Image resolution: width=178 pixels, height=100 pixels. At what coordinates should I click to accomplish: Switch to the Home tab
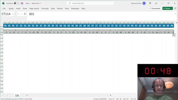coord(11,9)
